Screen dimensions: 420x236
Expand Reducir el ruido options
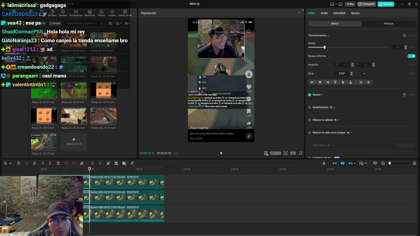click(351, 133)
